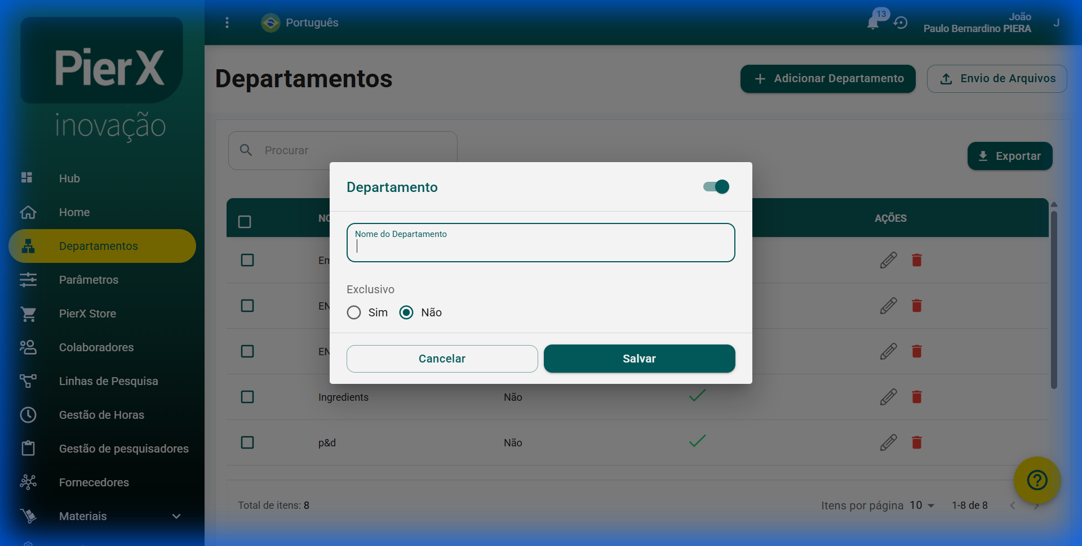Viewport: 1082px width, 546px height.
Task: Click the attachment paperclip on the Ingredients row
Action: pos(889,397)
